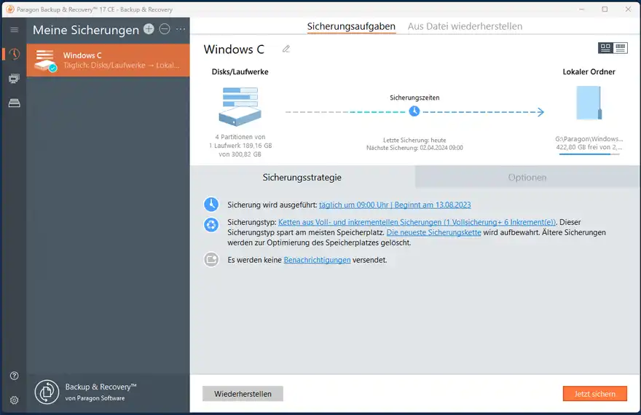
Task: Click the Jetzt sichern button
Action: [x=595, y=394]
